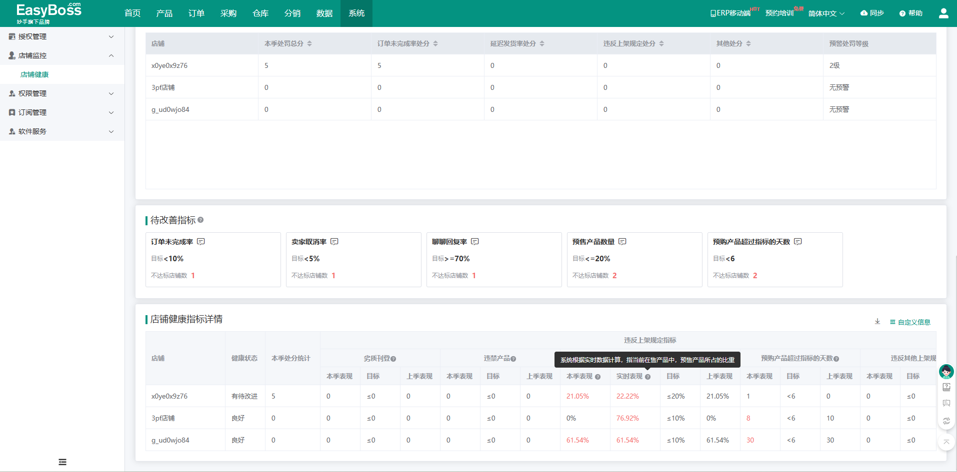Image resolution: width=957 pixels, height=472 pixels.
Task: Click the 有待改进 health status cell
Action: coord(244,396)
